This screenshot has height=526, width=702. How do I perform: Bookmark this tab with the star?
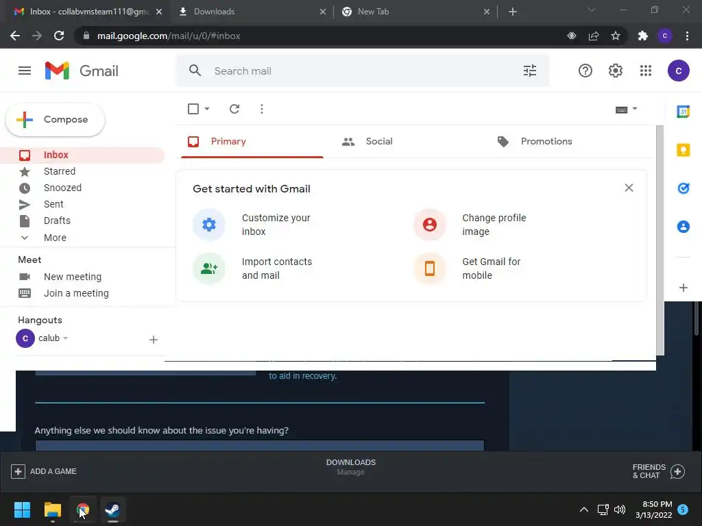[x=616, y=36]
